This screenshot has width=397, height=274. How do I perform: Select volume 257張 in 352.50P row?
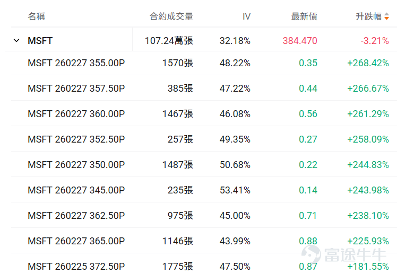point(180,139)
